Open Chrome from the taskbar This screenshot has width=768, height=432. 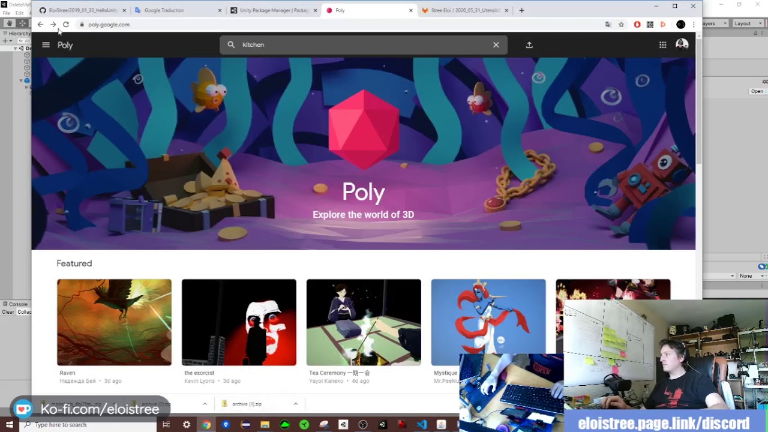click(206, 425)
